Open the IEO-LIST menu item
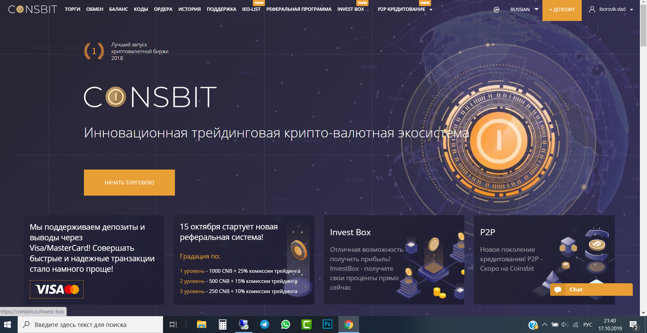 tap(251, 10)
